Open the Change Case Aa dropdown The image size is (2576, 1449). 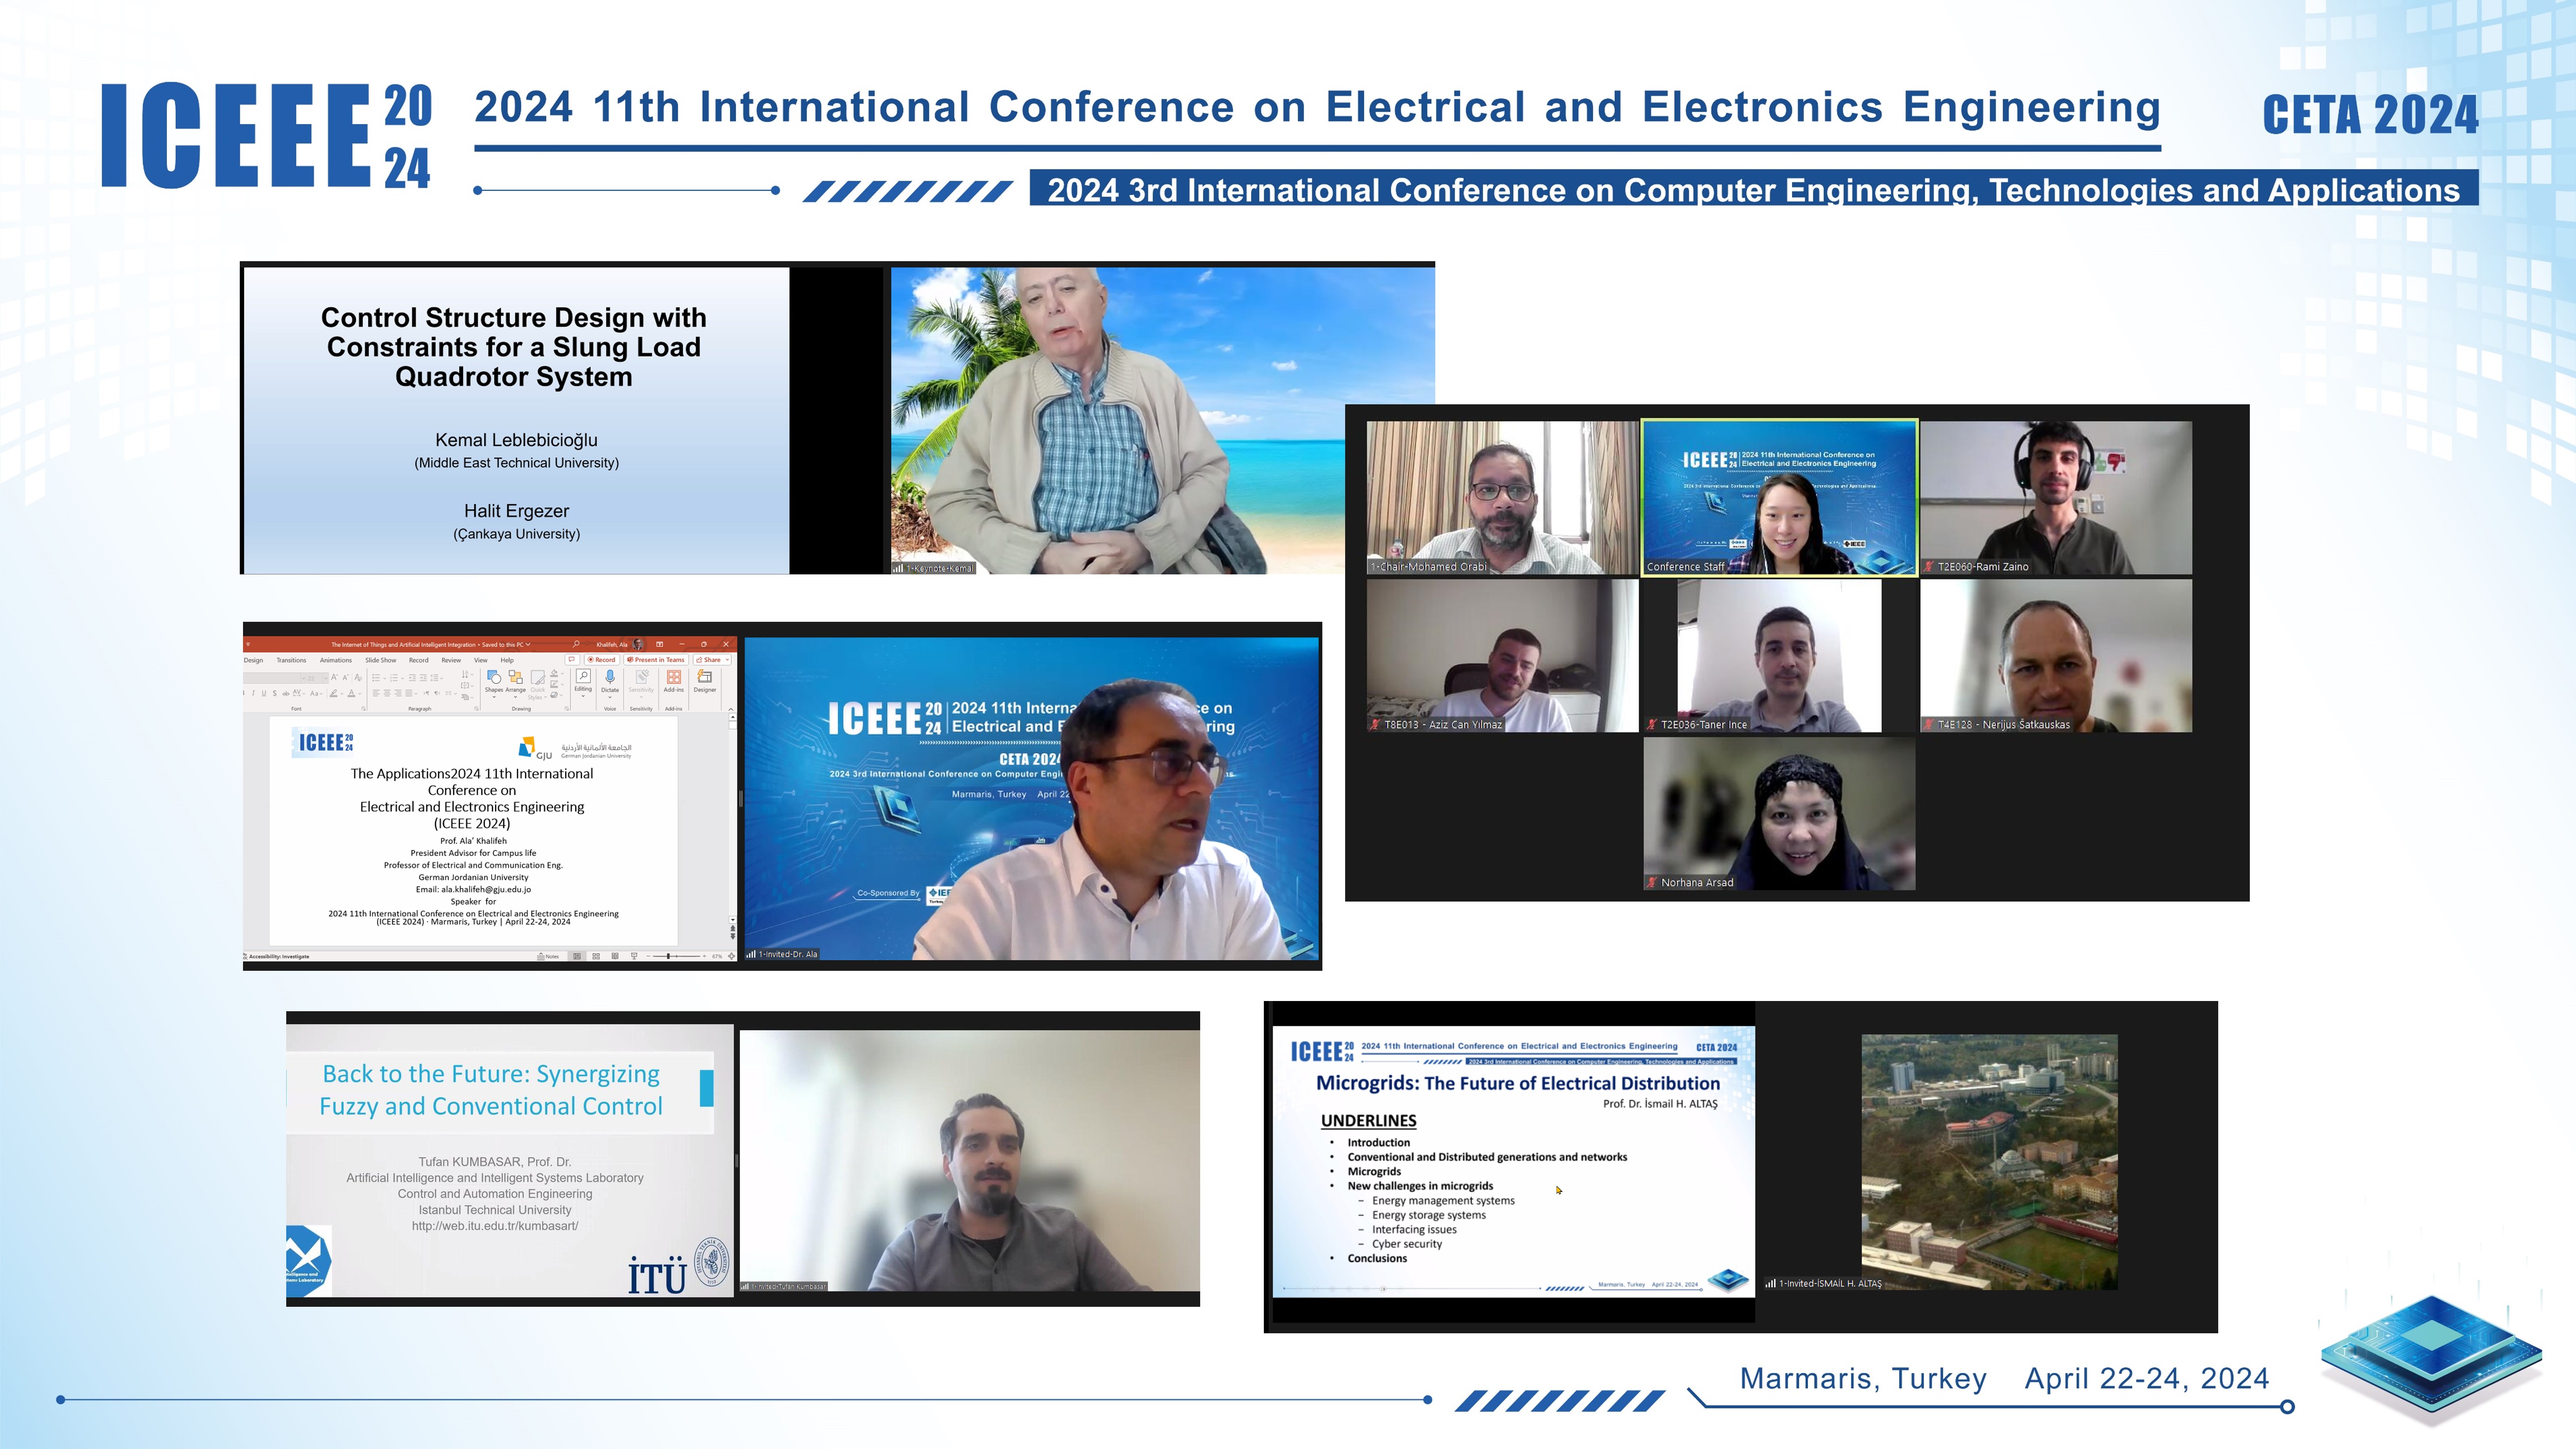(x=316, y=693)
